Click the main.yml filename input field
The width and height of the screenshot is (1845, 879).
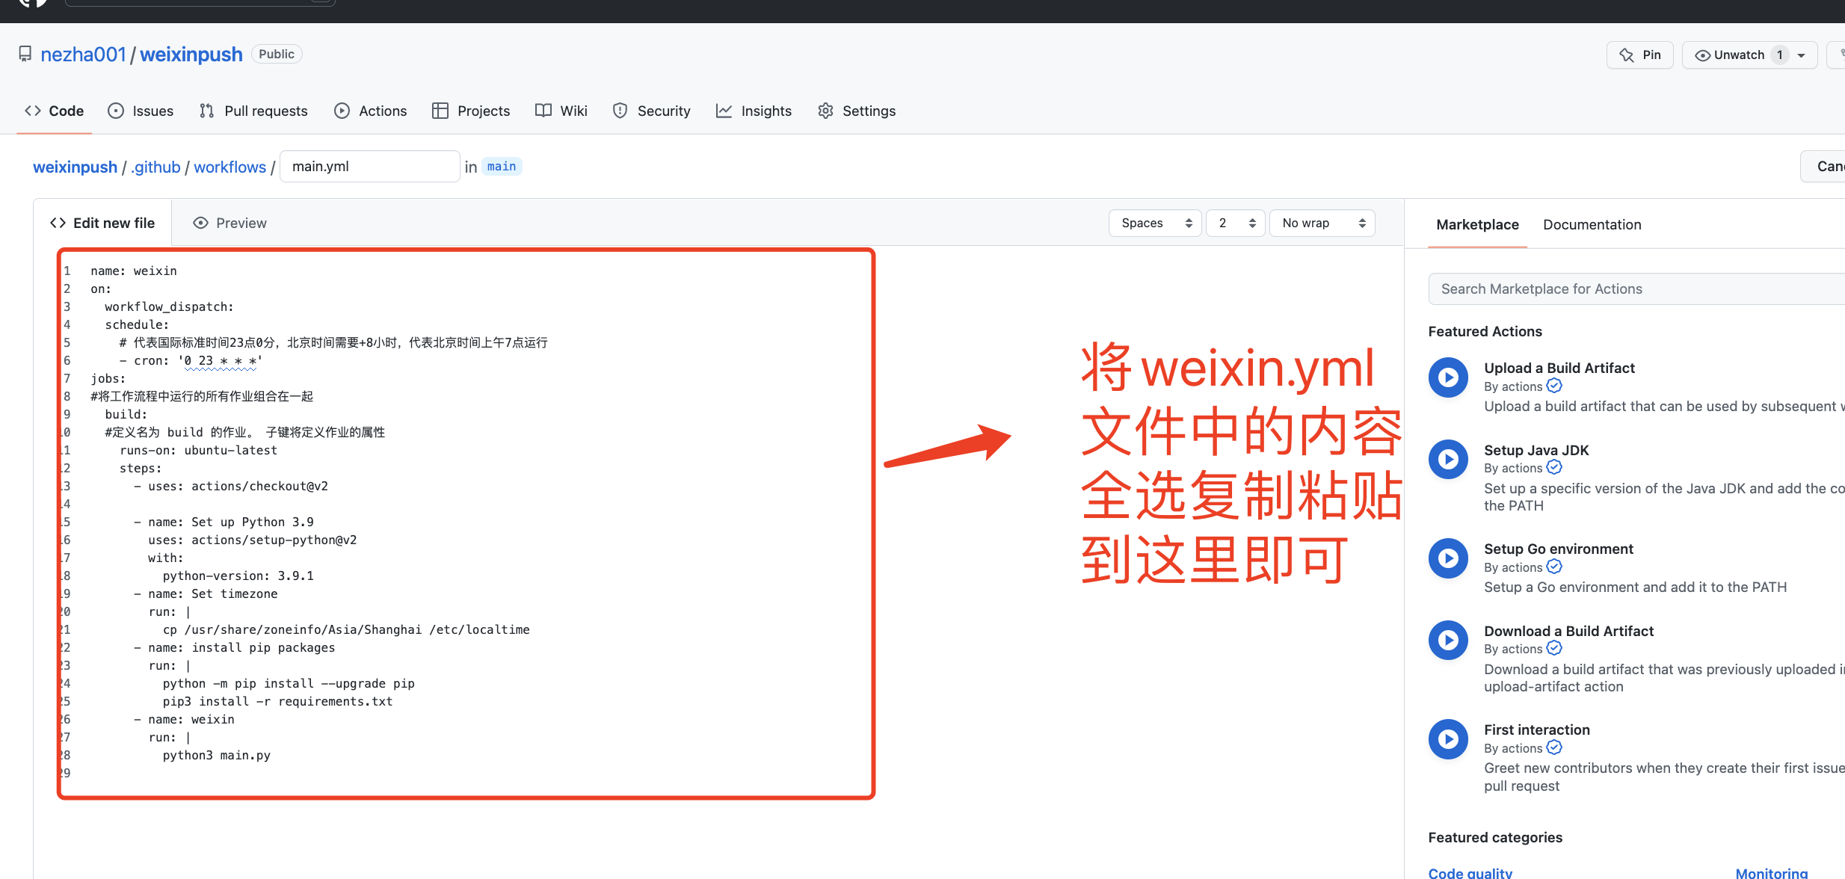369,166
